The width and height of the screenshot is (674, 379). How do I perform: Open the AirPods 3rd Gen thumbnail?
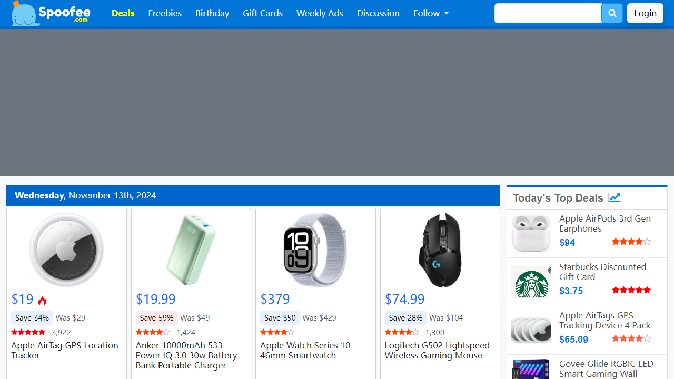point(531,234)
